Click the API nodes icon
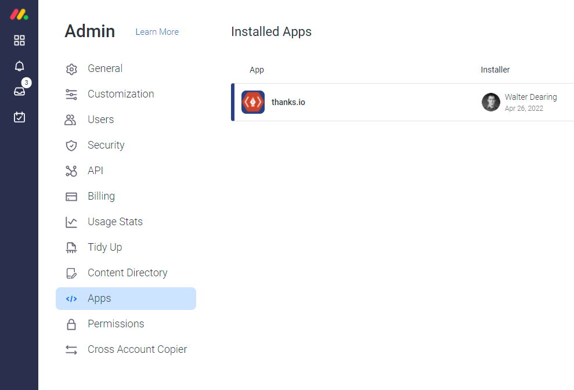 (x=71, y=171)
